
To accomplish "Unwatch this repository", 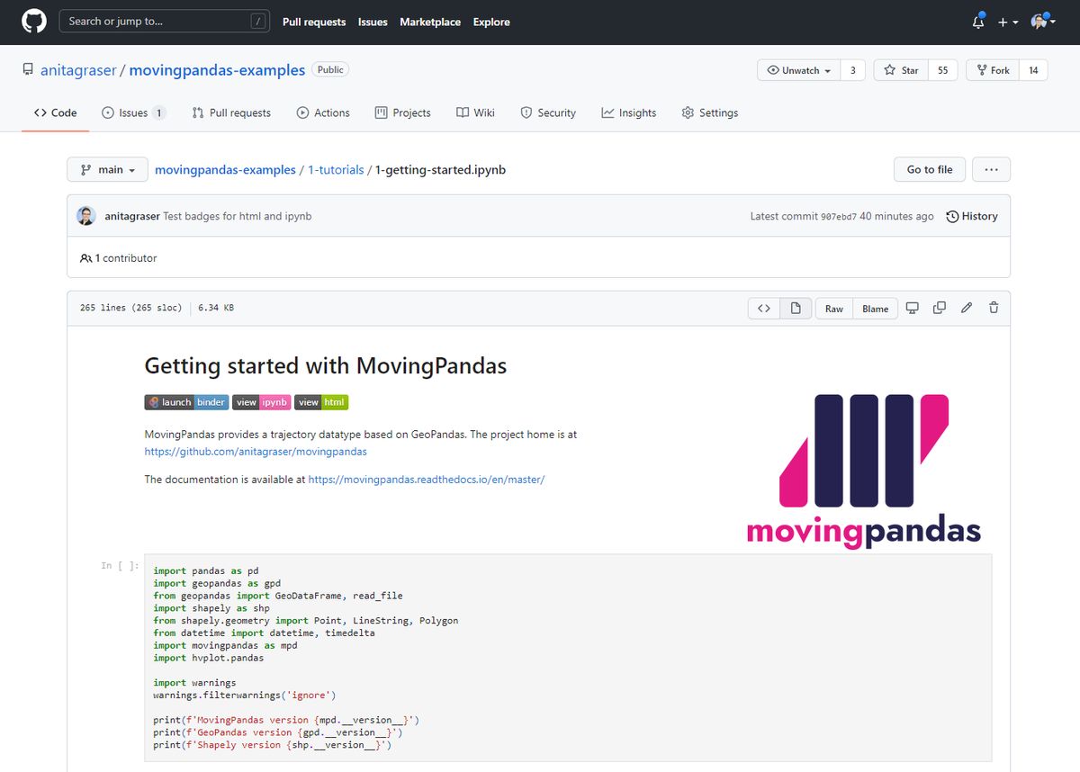I will pyautogui.click(x=797, y=69).
